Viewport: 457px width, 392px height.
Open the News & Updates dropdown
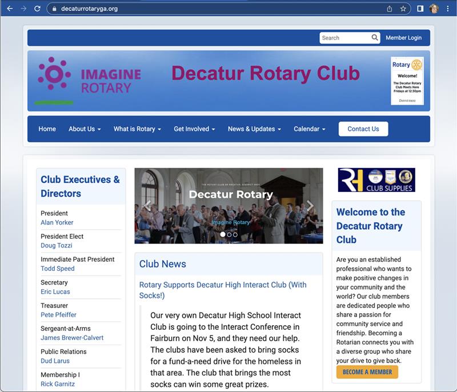point(254,129)
